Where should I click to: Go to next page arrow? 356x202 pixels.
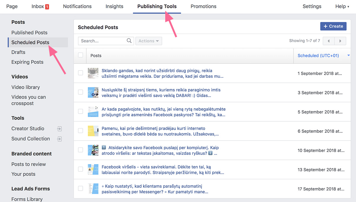(x=340, y=41)
